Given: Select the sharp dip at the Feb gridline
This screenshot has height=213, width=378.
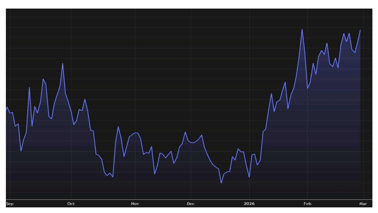Looking at the screenshot, I should click(x=307, y=88).
